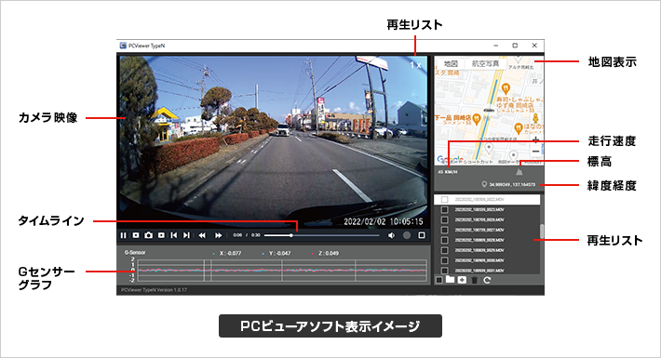Tick the checkbox of second playlist file
661x358 pixels.
click(x=444, y=210)
